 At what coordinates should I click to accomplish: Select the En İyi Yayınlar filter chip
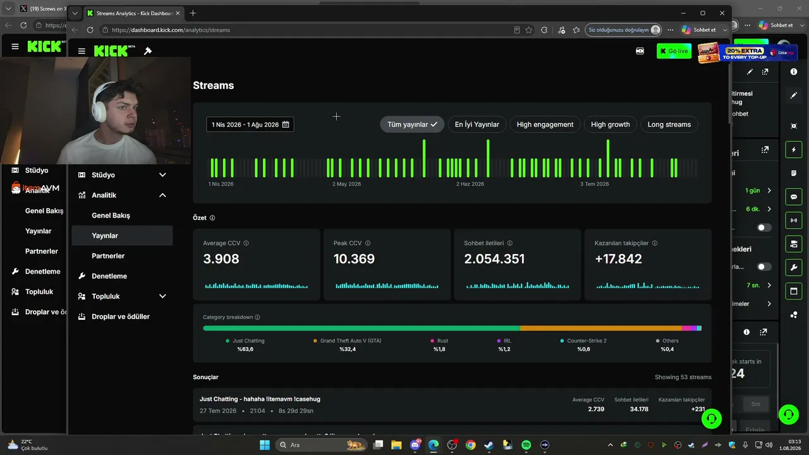(477, 124)
